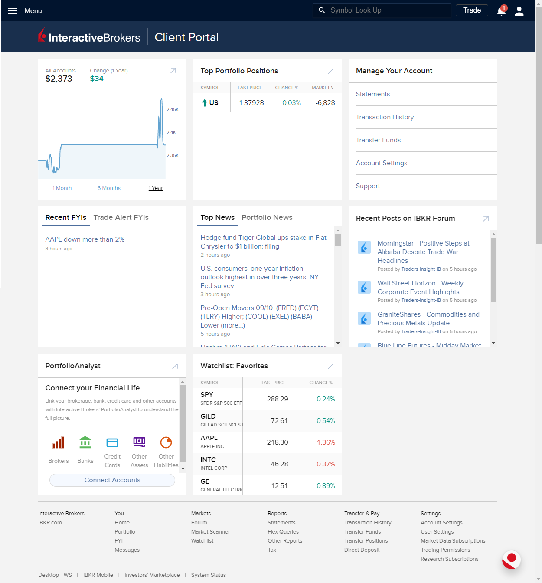The height and width of the screenshot is (583, 542).
Task: Select the Other Liabilities icon
Action: pos(166,442)
